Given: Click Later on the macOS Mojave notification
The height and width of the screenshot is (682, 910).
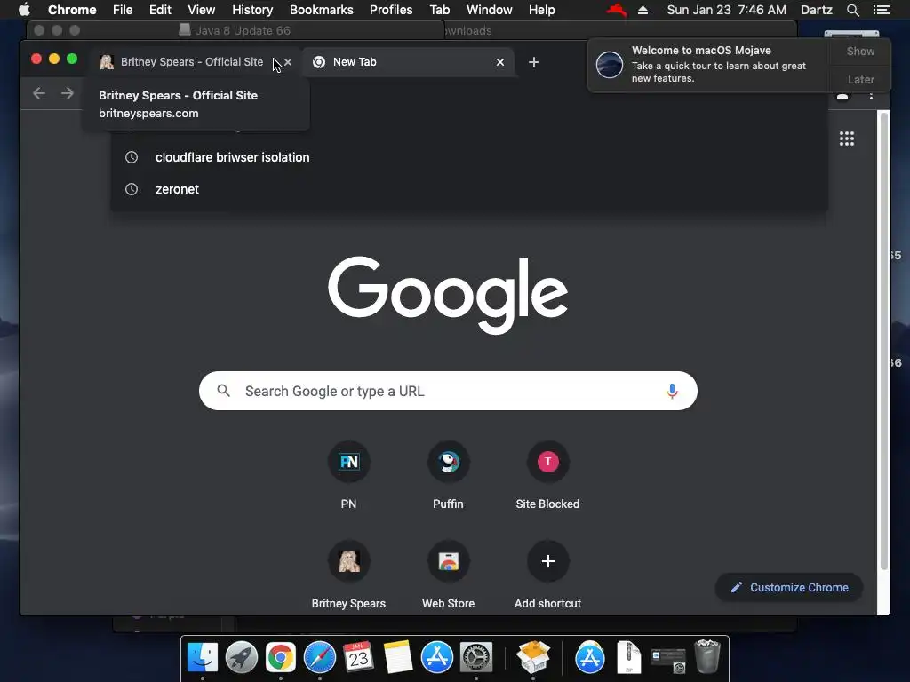Looking at the screenshot, I should [860, 79].
